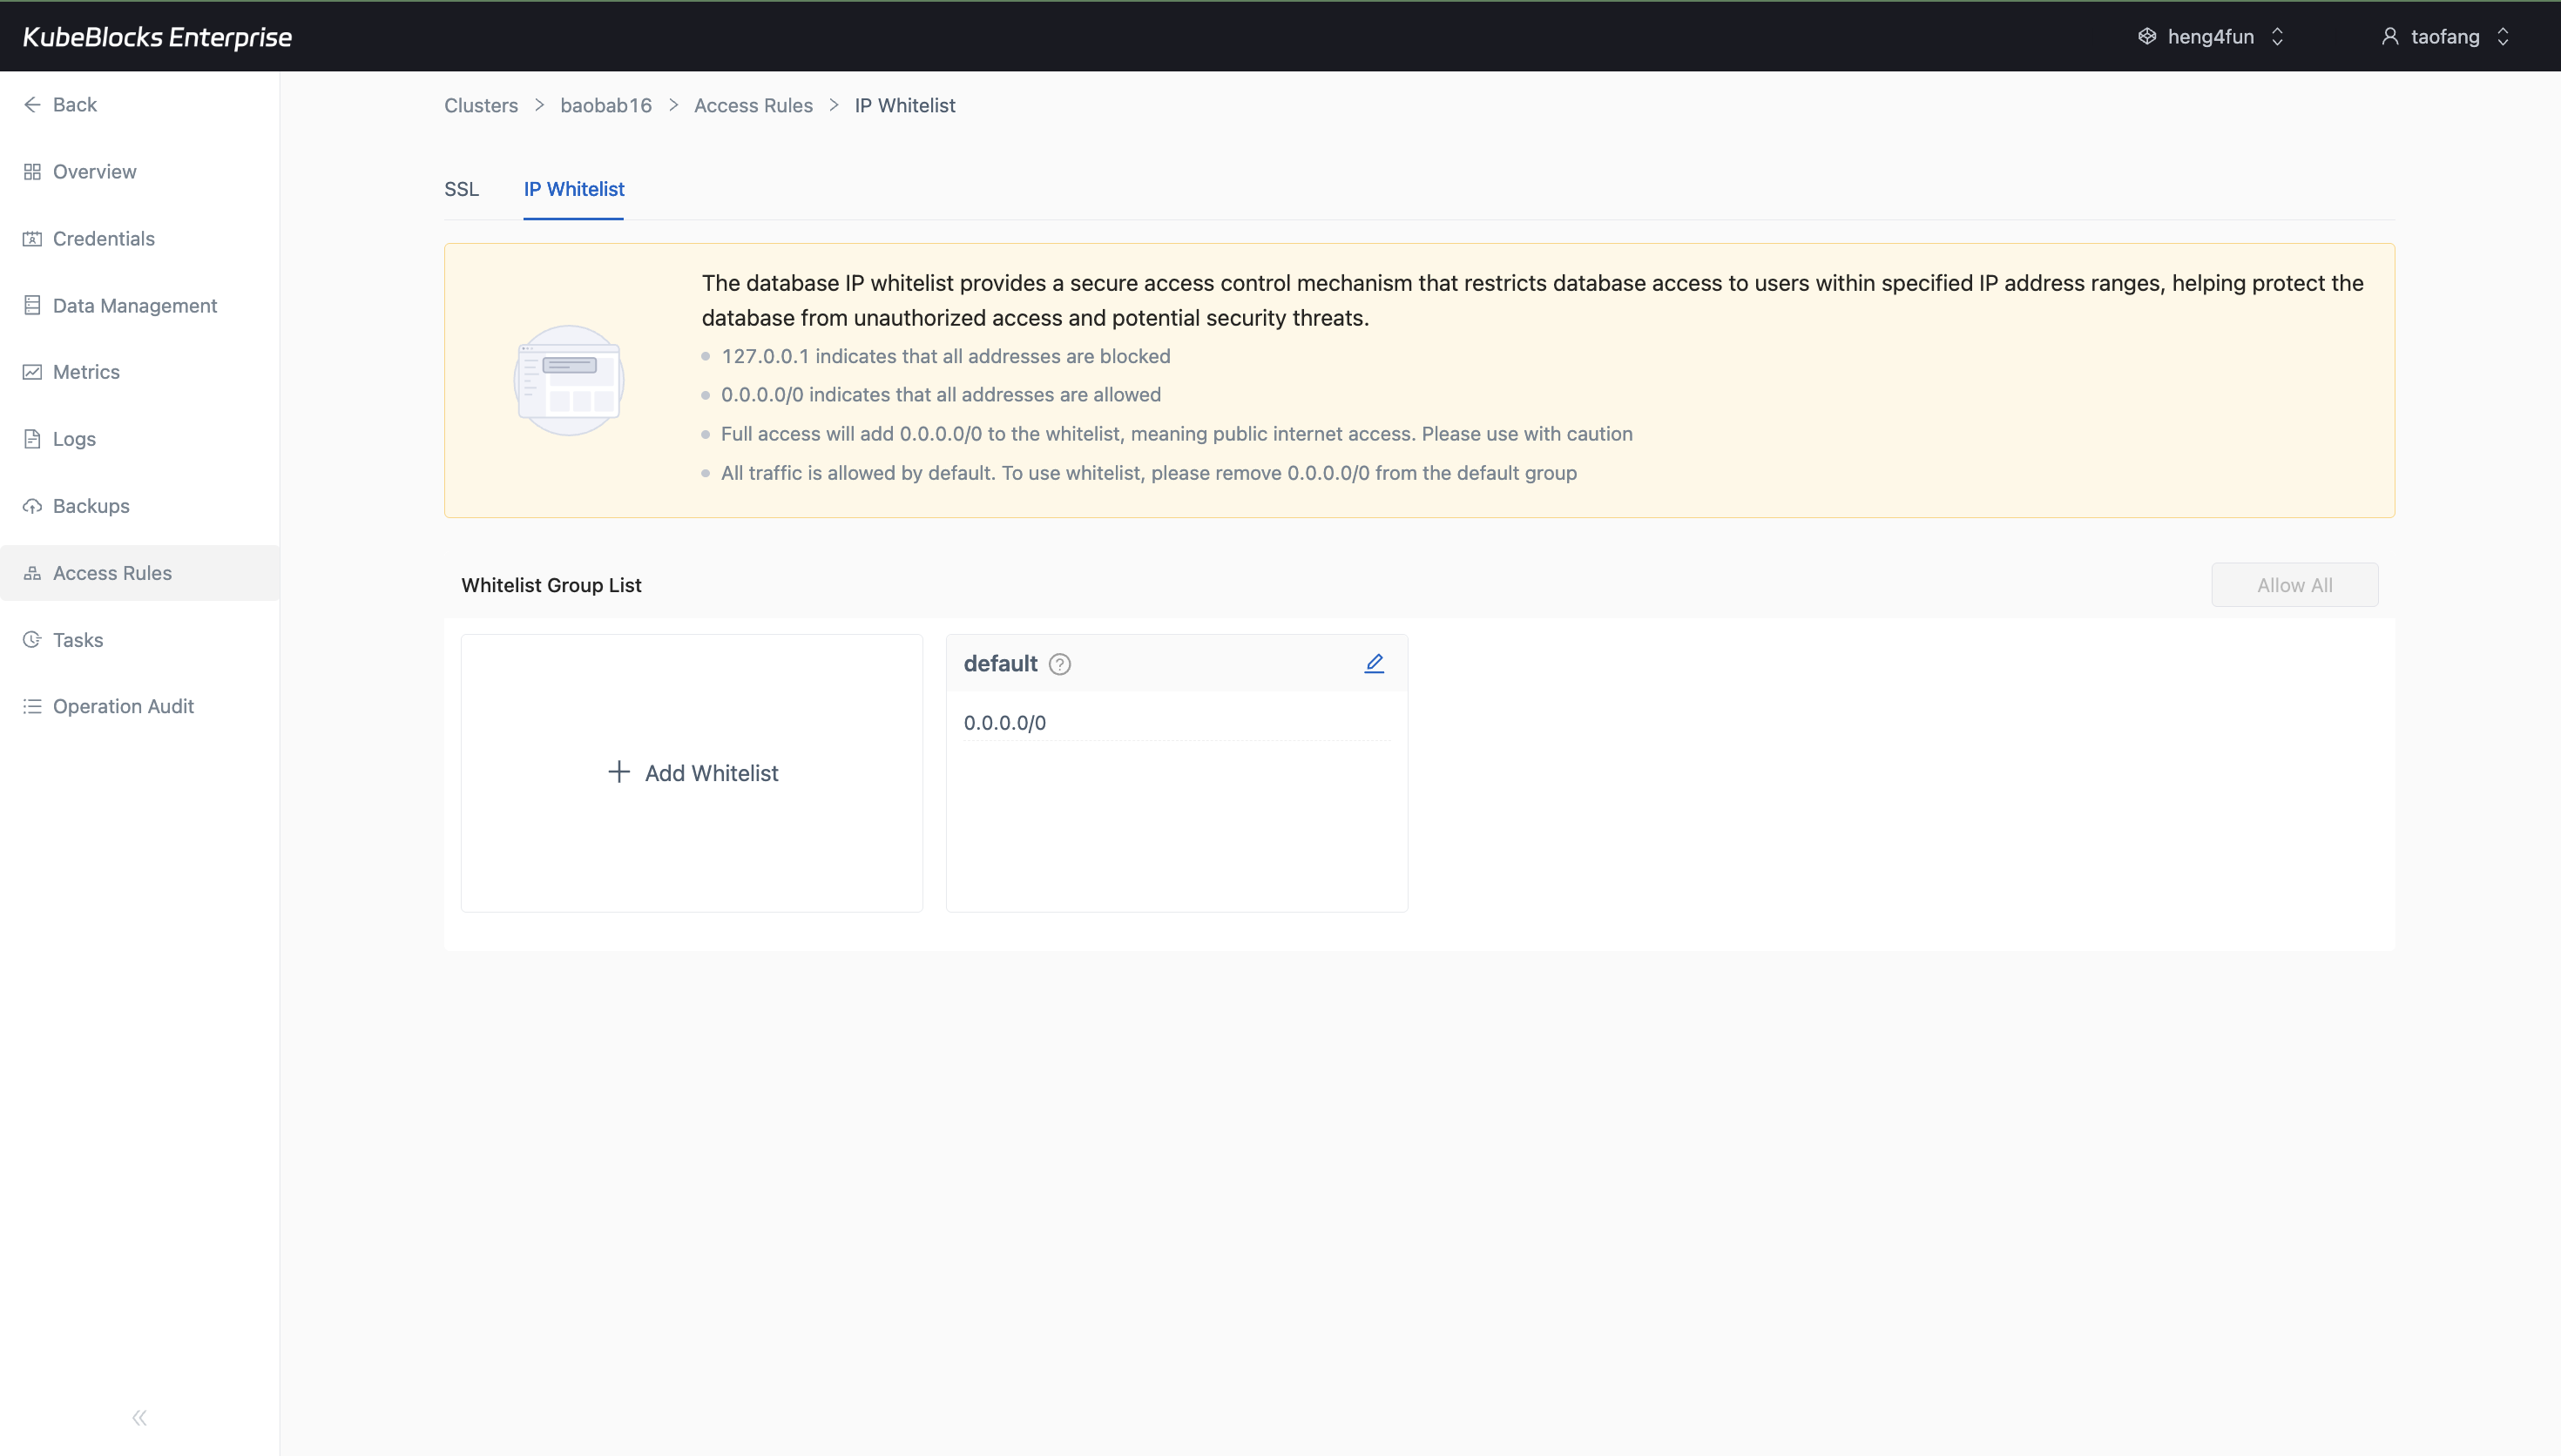
Task: Click the Overview grid icon
Action: (32, 172)
